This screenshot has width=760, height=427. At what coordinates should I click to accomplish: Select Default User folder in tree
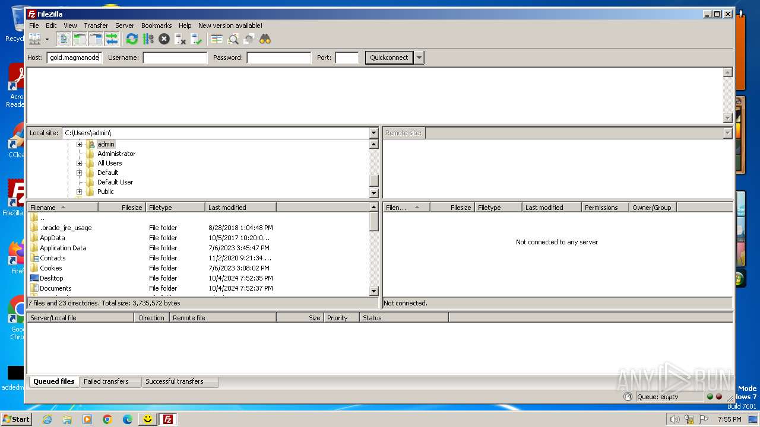[x=115, y=182]
